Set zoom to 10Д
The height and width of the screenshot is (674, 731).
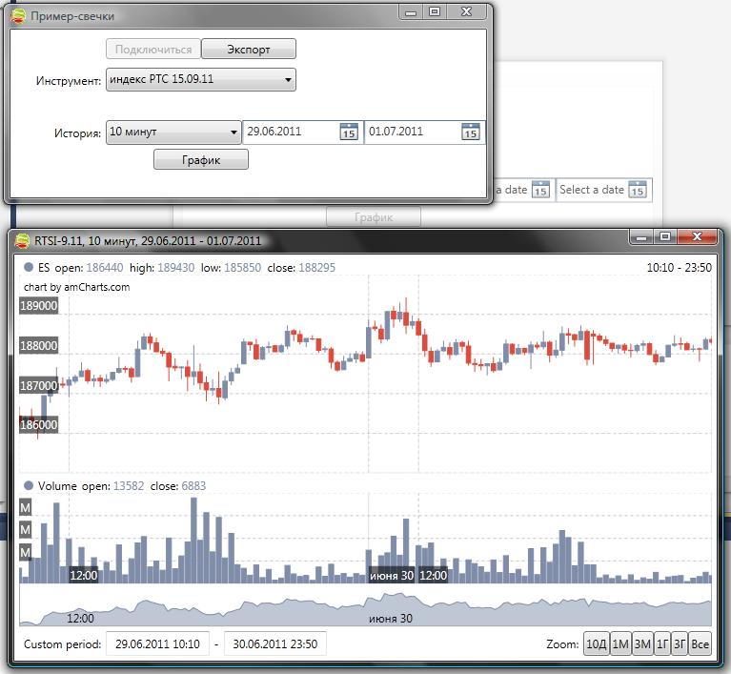597,644
